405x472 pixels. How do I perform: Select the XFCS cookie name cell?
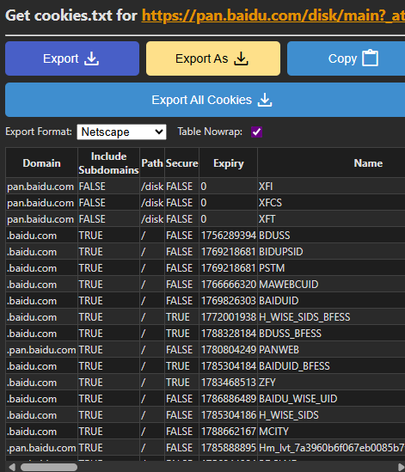pos(331,203)
